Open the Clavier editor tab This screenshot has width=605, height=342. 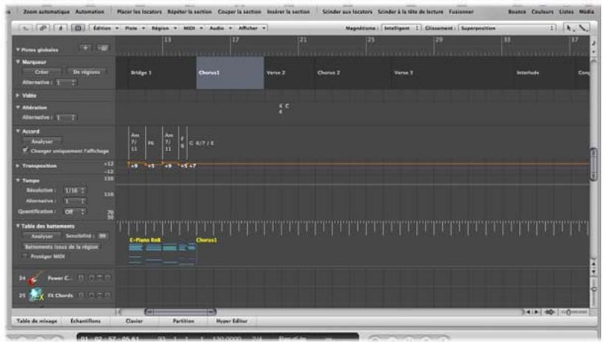coord(134,321)
